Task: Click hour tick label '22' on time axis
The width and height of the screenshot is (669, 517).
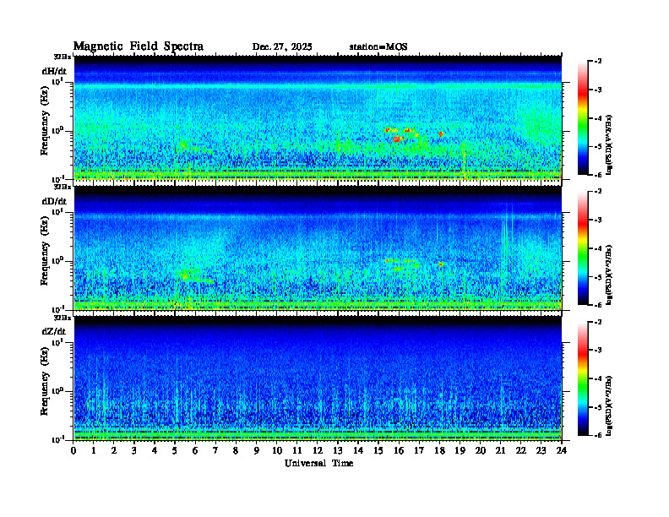Action: (x=521, y=451)
